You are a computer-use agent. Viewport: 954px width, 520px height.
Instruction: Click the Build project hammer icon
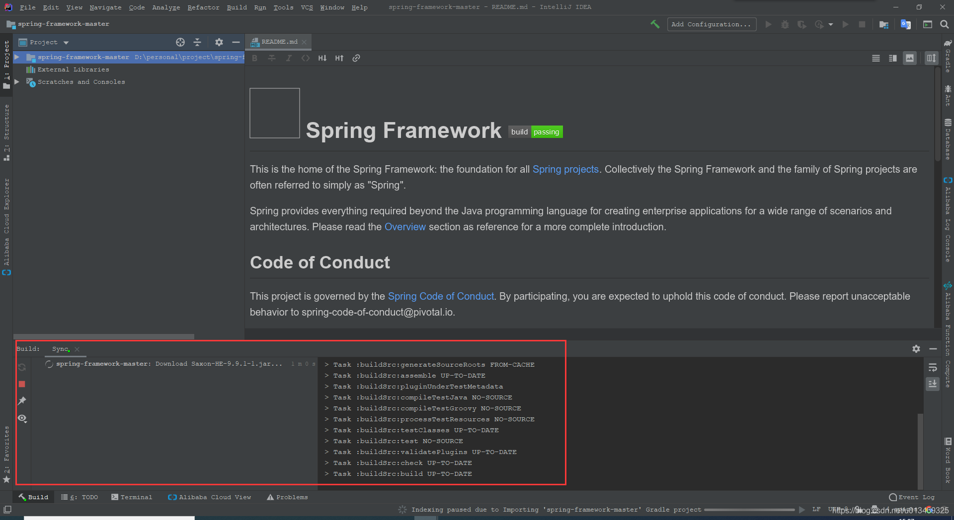point(655,24)
